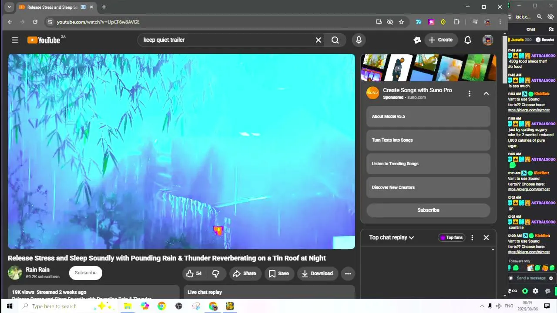Screen dimensions: 557x313
Task: Like the video
Action: point(194,273)
